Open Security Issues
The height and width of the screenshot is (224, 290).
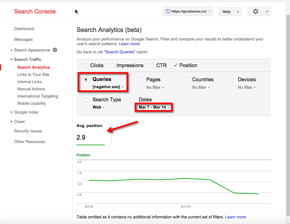pyautogui.click(x=28, y=131)
